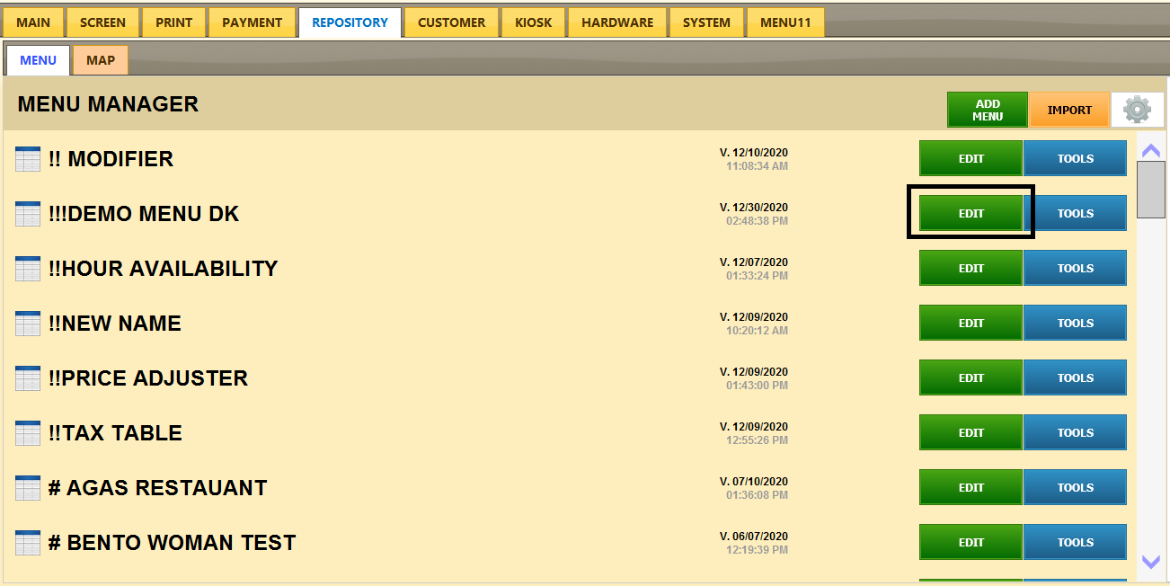Screen dimensions: 1170x586
Task: Select the !!!DEMO MENU DK name
Action: coord(144,214)
